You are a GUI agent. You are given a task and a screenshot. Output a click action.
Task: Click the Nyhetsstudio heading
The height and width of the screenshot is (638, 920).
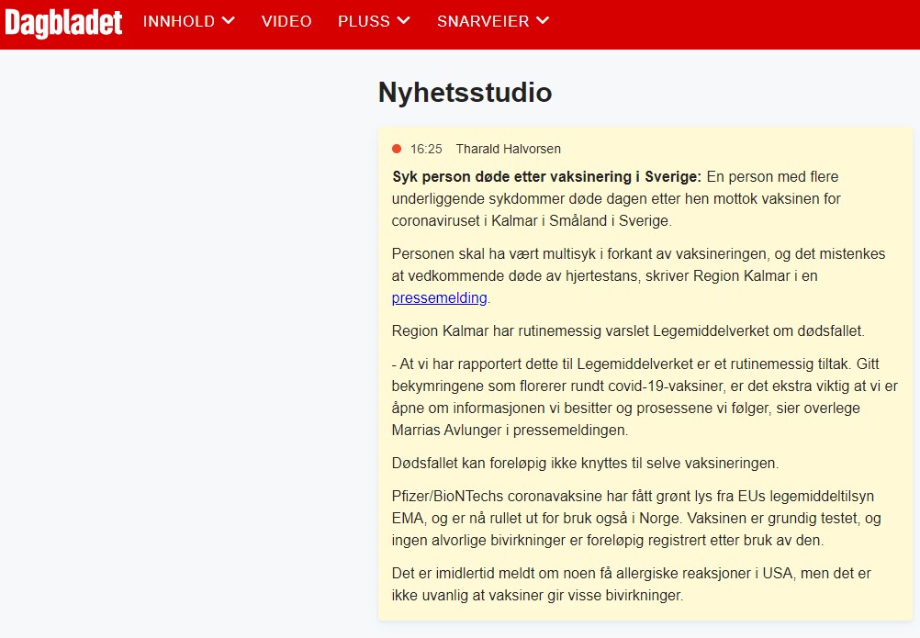coord(465,93)
